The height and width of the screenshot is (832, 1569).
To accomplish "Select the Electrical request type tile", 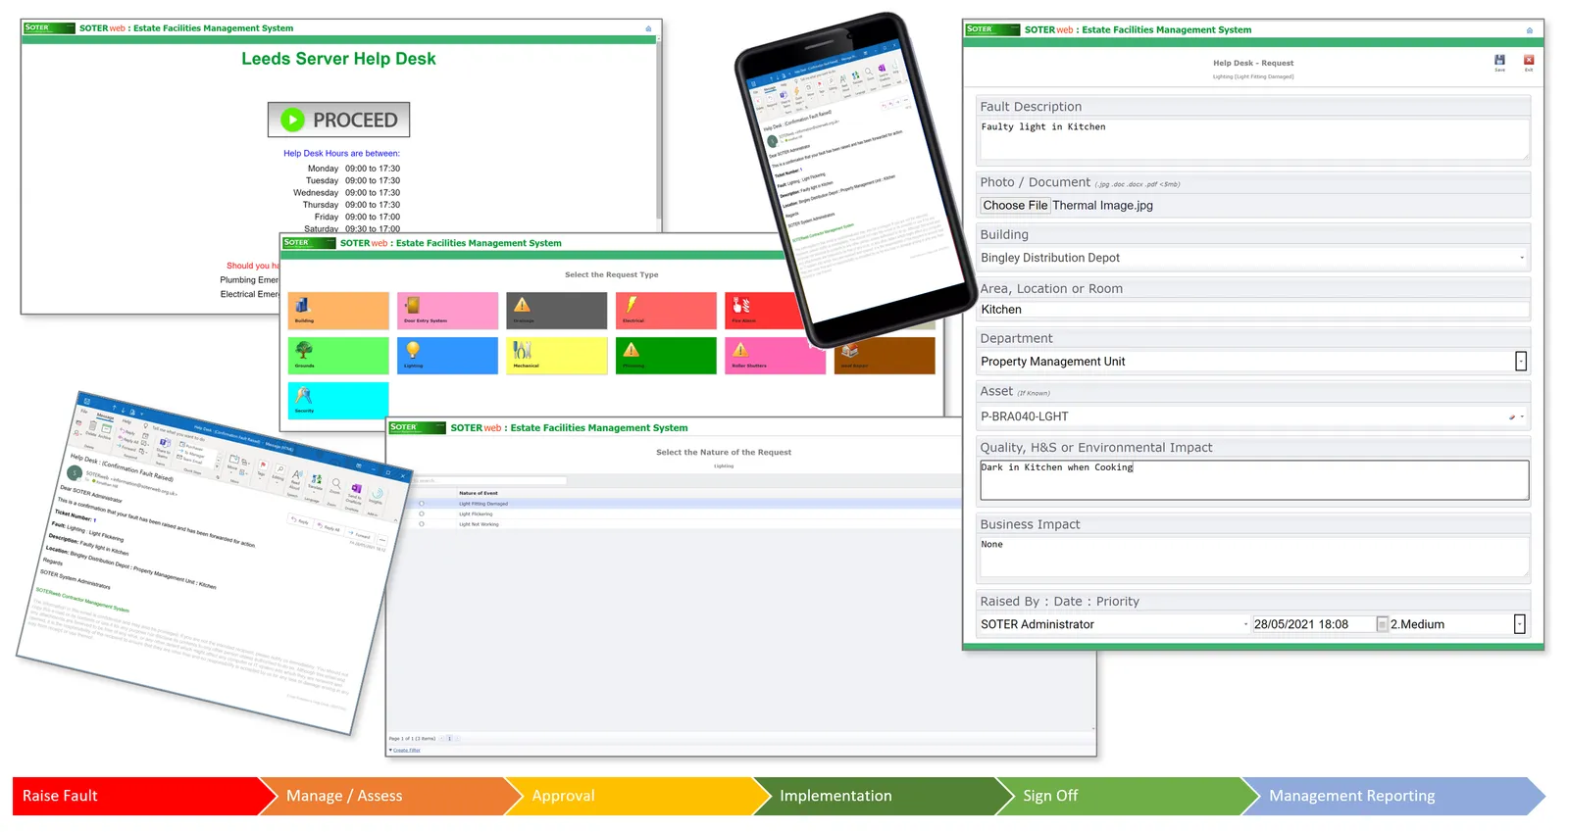I will [666, 311].
